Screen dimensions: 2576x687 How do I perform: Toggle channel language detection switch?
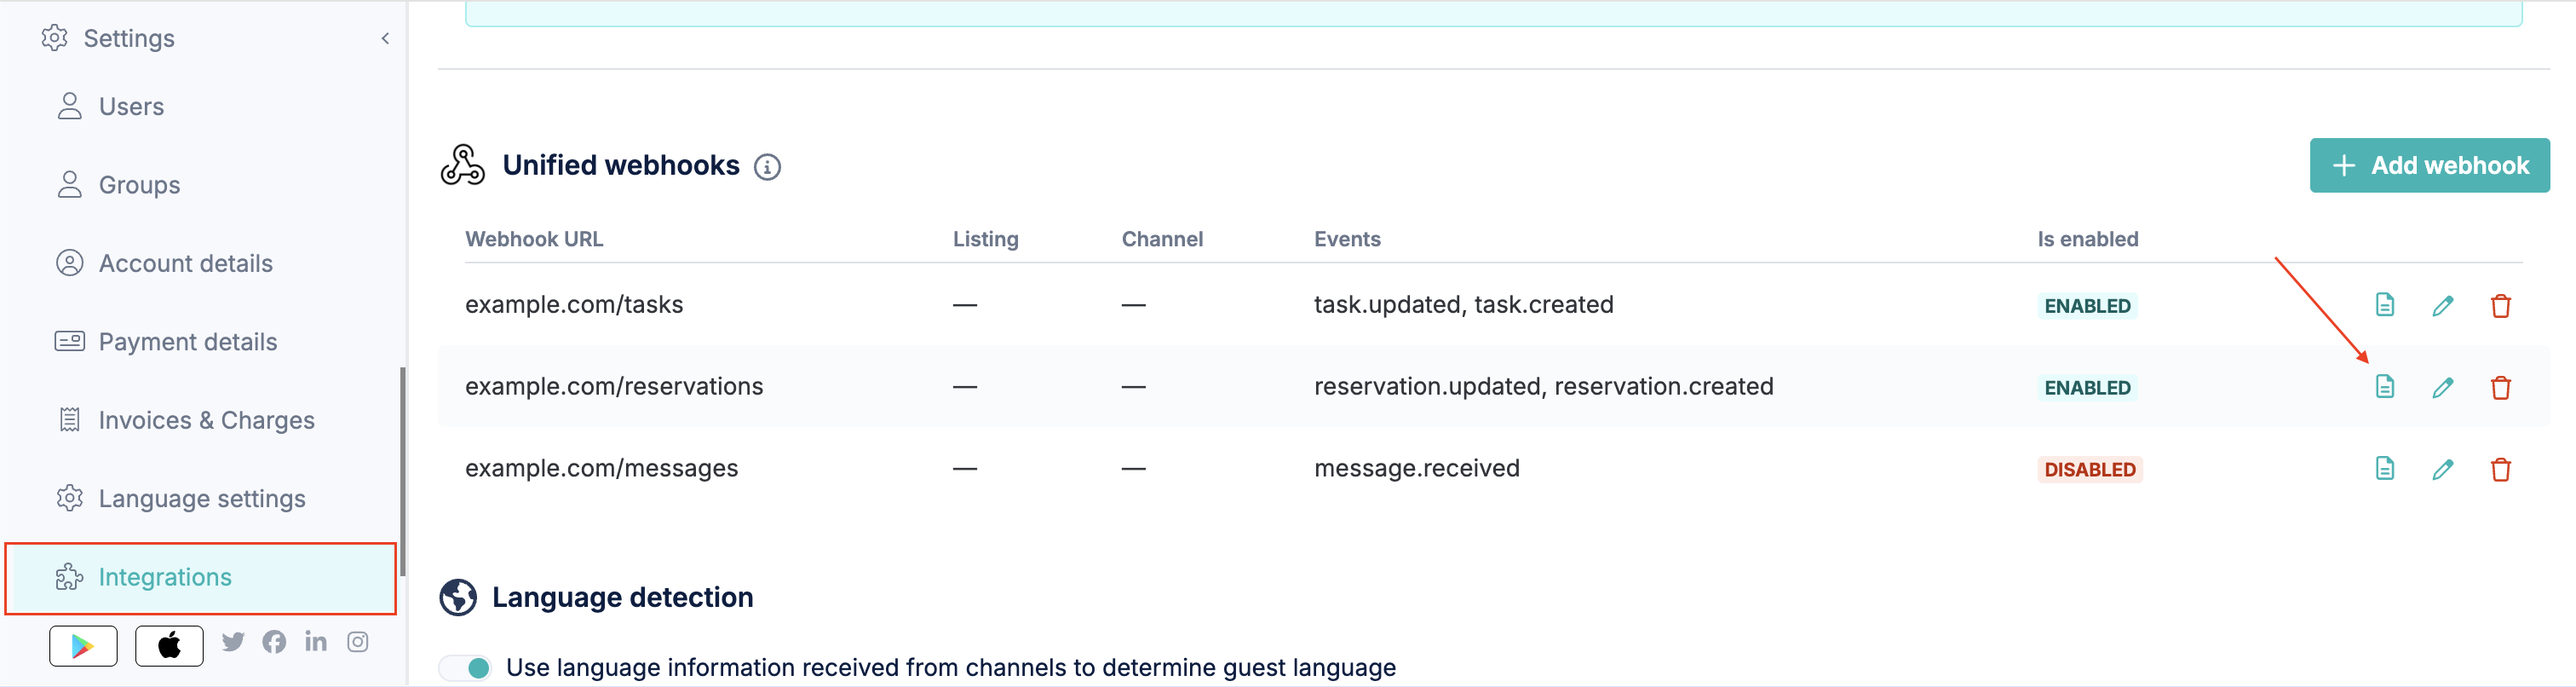466,668
